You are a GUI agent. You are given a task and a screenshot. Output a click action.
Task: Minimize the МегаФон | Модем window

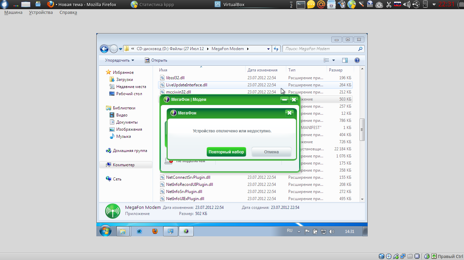pyautogui.click(x=285, y=100)
